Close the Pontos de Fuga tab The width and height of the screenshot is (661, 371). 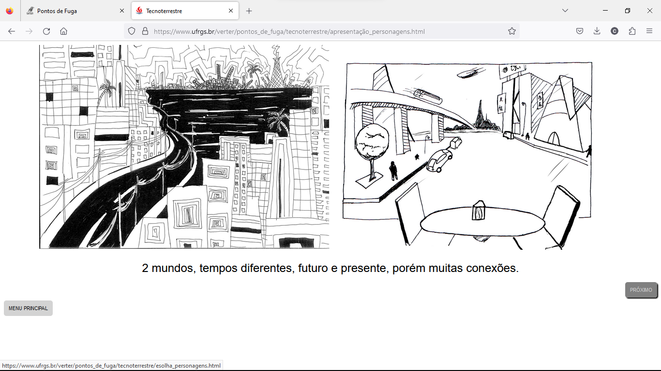coord(122,11)
